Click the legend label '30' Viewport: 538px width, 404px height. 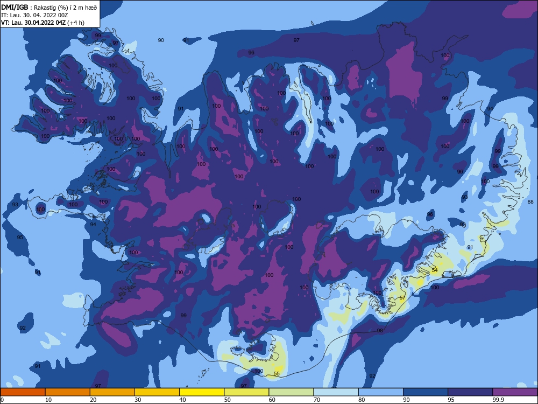point(138,400)
